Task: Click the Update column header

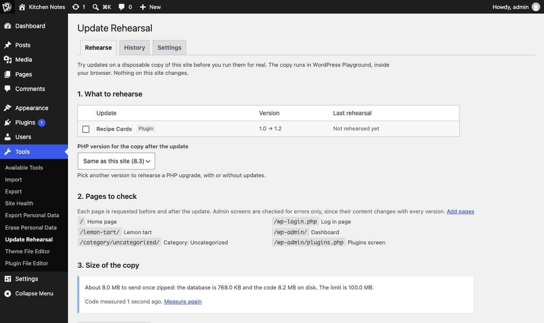Action: pos(107,113)
